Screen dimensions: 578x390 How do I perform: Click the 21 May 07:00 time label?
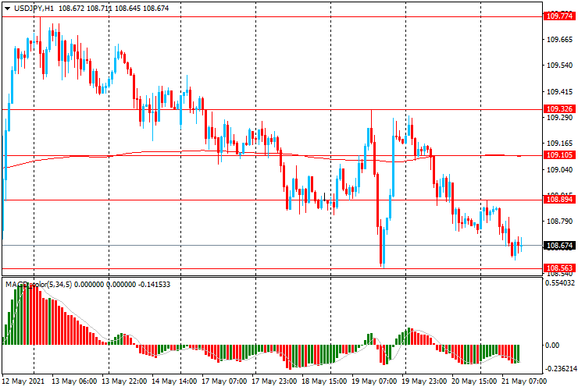524,381
